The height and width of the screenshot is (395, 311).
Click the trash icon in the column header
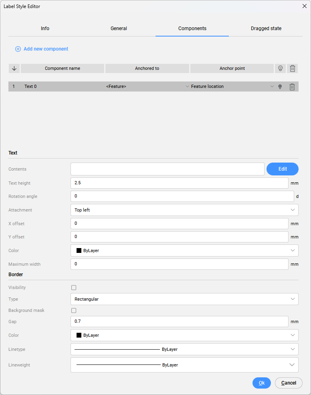point(293,68)
